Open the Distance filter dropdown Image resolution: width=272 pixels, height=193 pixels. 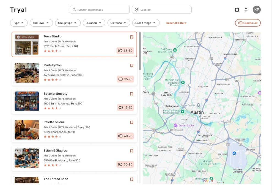pyautogui.click(x=119, y=23)
